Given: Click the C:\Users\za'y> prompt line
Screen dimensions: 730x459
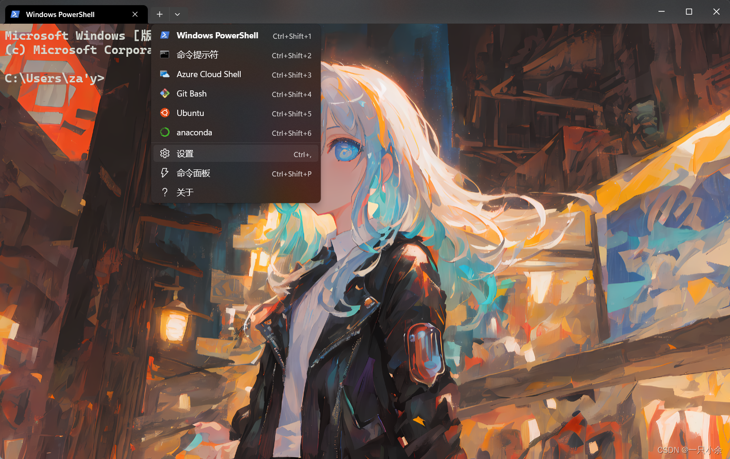Looking at the screenshot, I should 54,78.
